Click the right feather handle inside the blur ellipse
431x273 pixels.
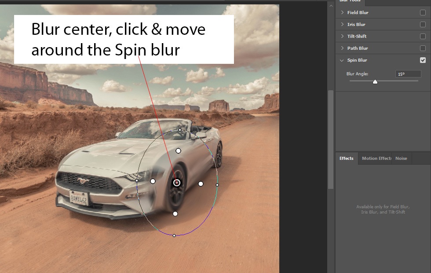click(x=201, y=184)
